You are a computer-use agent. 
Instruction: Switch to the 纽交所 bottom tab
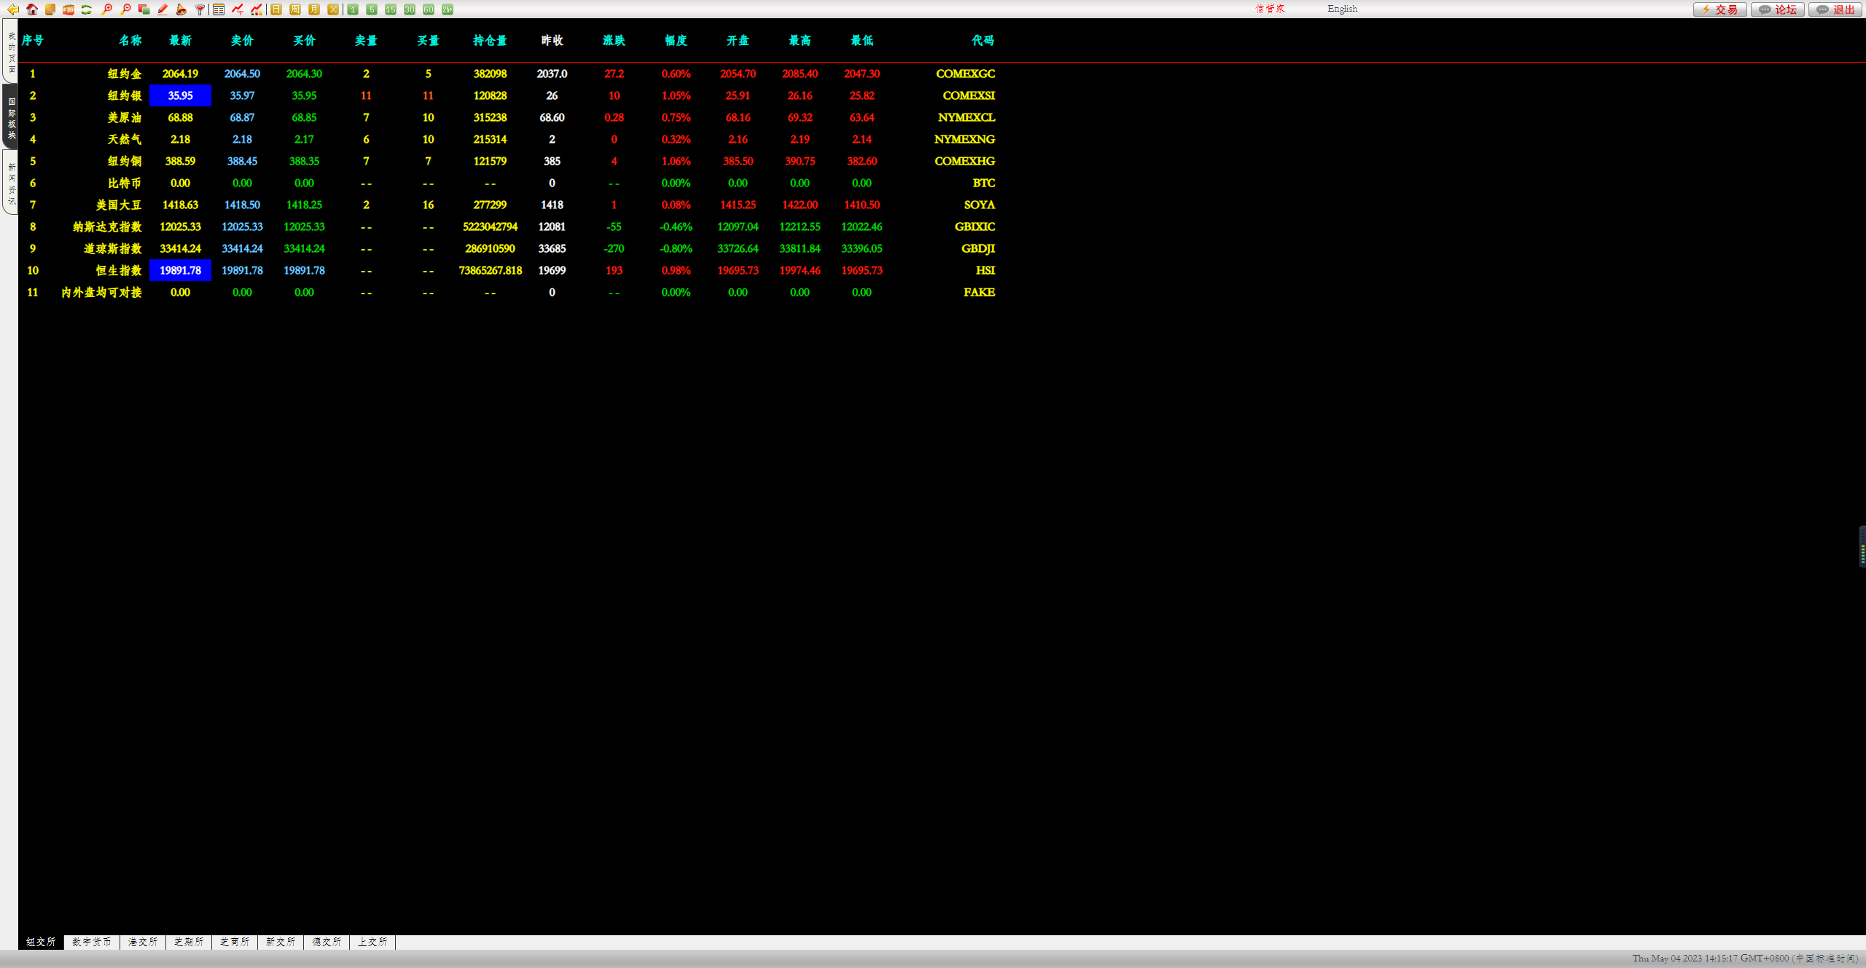(41, 942)
